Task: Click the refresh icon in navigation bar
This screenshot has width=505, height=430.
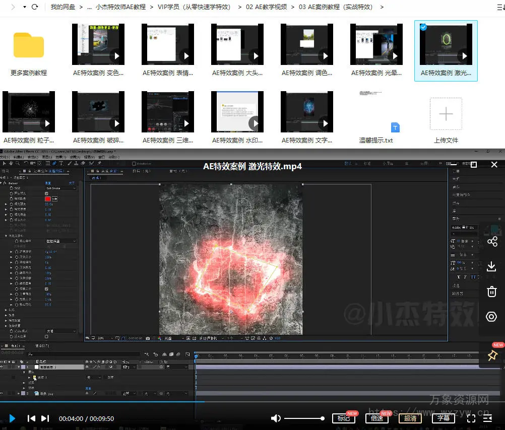Action: (x=35, y=7)
